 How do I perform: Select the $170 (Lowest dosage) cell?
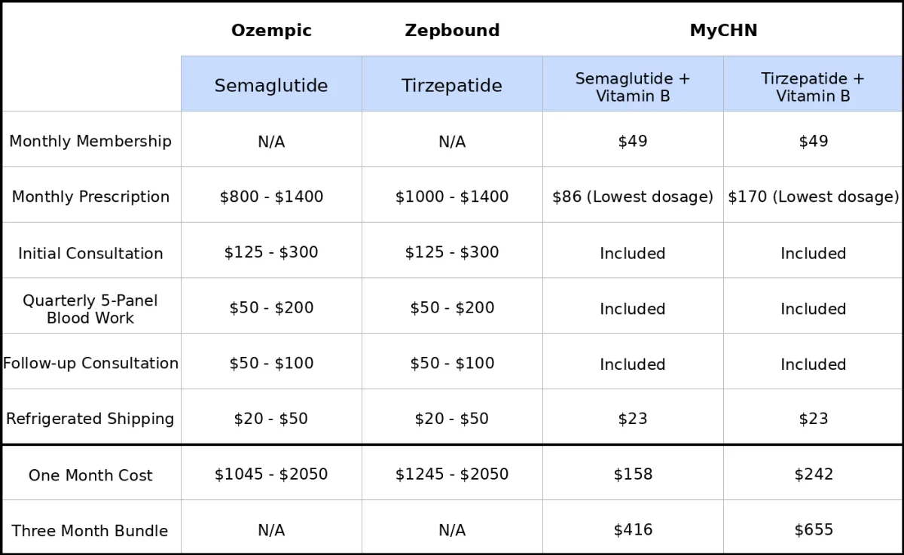pos(814,197)
